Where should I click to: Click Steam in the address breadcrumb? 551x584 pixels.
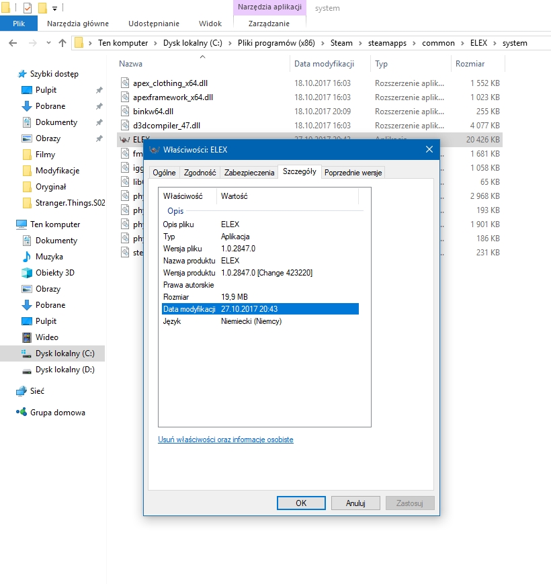[341, 43]
